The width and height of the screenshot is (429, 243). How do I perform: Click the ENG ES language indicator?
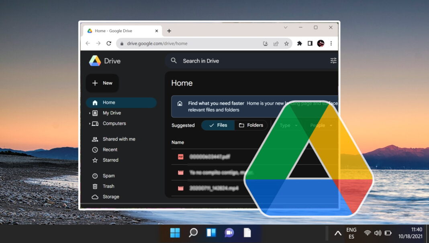pyautogui.click(x=351, y=233)
